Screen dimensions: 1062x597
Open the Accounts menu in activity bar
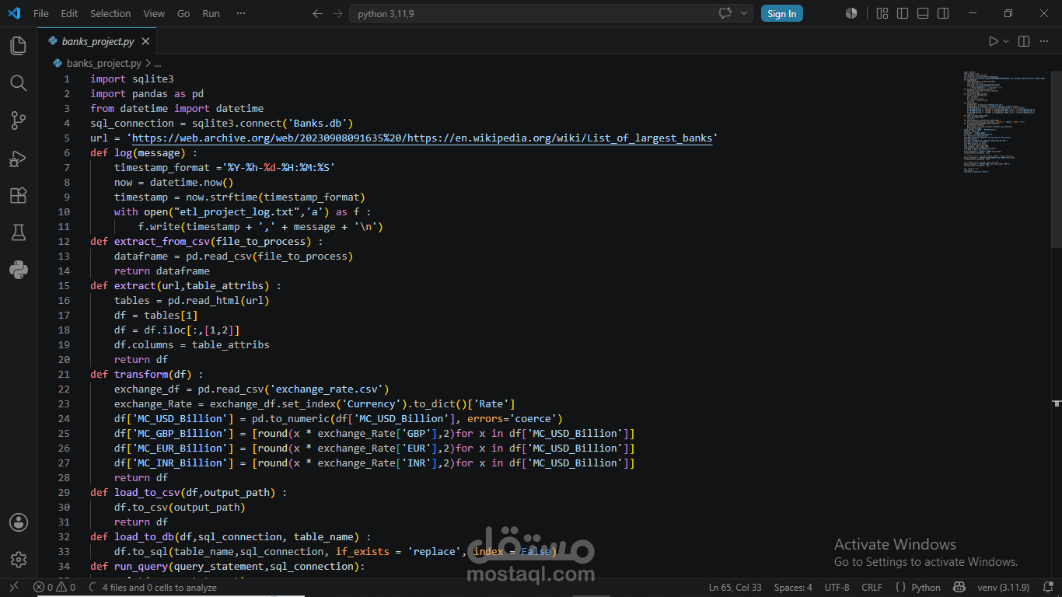pos(18,522)
